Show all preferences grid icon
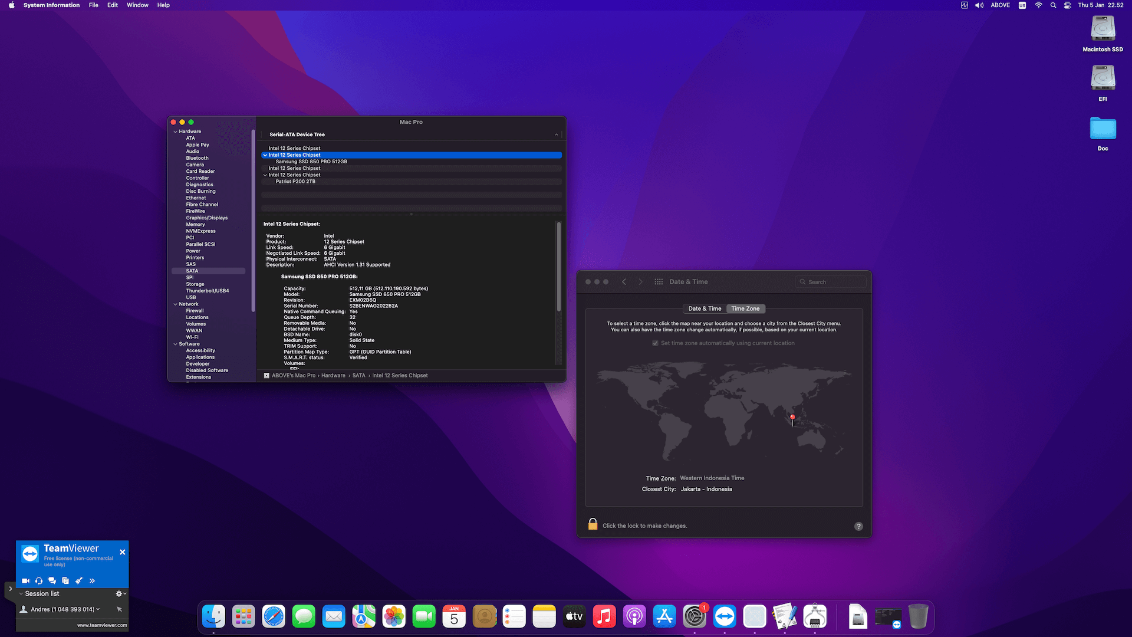 click(659, 282)
